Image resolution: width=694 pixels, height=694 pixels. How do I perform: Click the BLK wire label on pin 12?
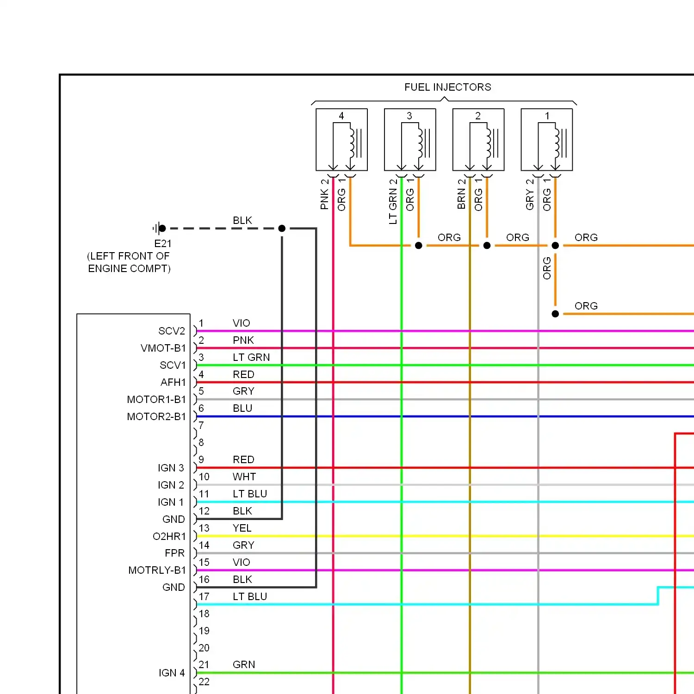click(242, 511)
